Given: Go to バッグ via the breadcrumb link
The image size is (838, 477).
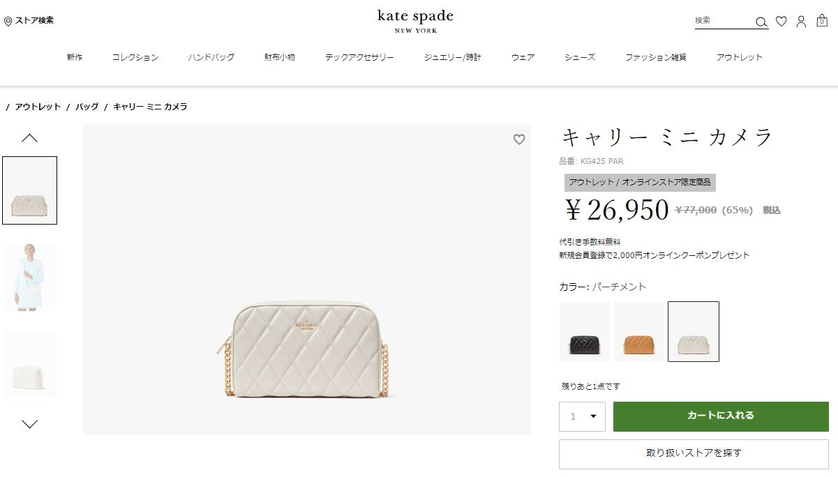Looking at the screenshot, I should tap(87, 107).
